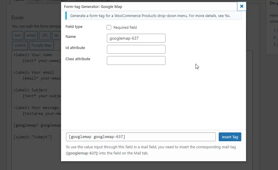Enable the Required field checkbox
Image resolution: width=278 pixels, height=170 pixels.
pos(109,27)
